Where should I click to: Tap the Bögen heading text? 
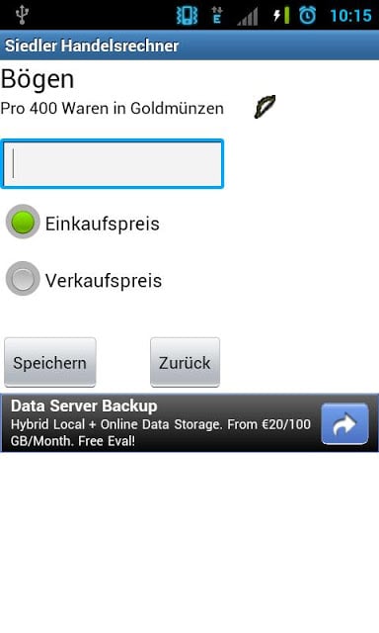[x=38, y=79]
